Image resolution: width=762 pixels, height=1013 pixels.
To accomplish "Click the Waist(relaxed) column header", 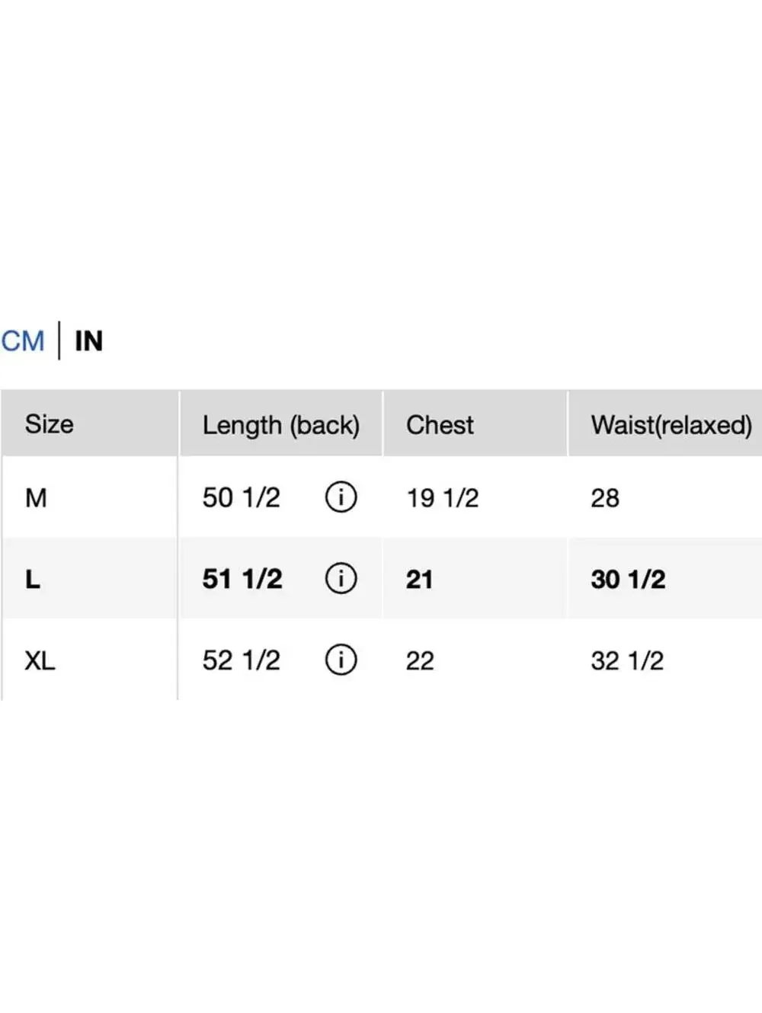I will (x=671, y=425).
